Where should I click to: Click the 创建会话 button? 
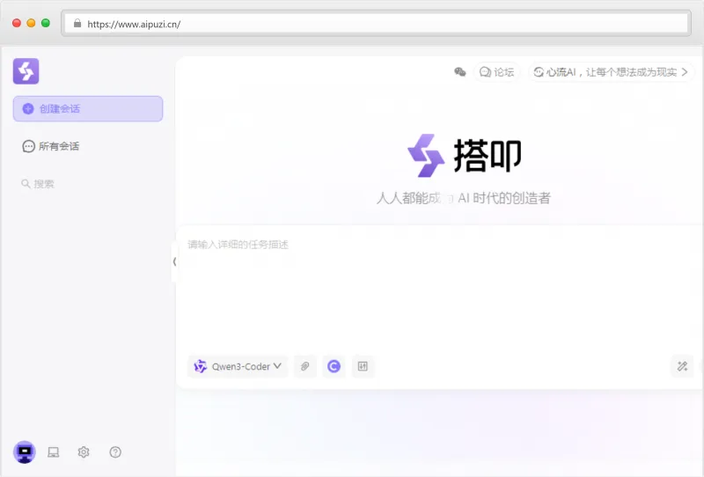click(88, 109)
